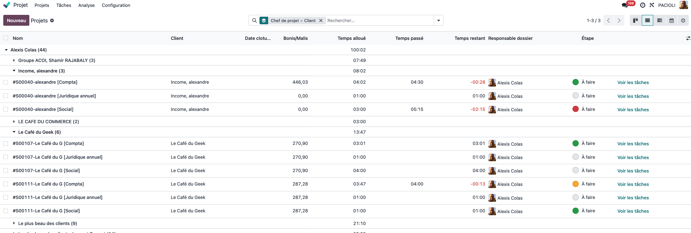The height and width of the screenshot is (233, 691).
Task: Switch to Kanban view
Action: [x=635, y=21]
